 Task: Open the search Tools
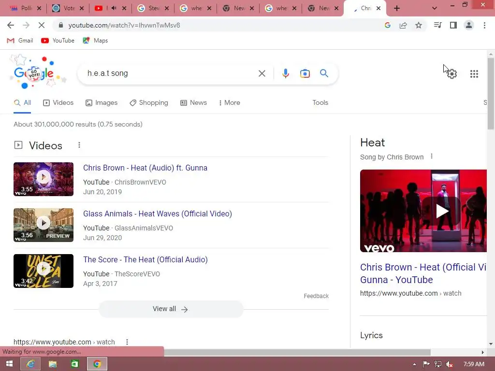320,102
